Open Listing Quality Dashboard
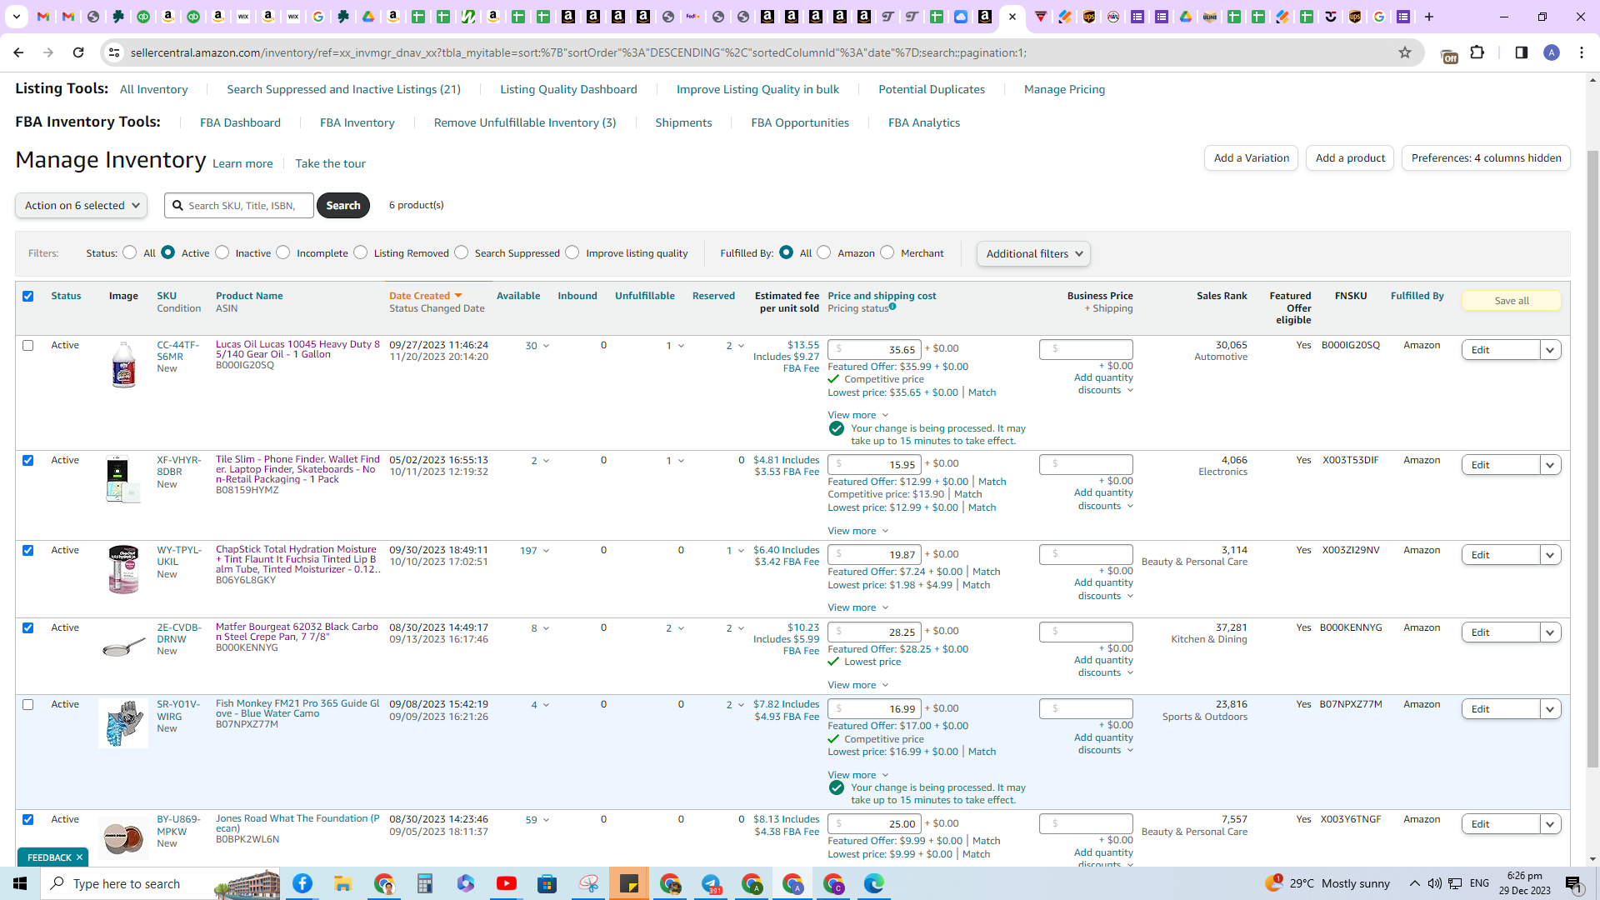 [x=568, y=89]
